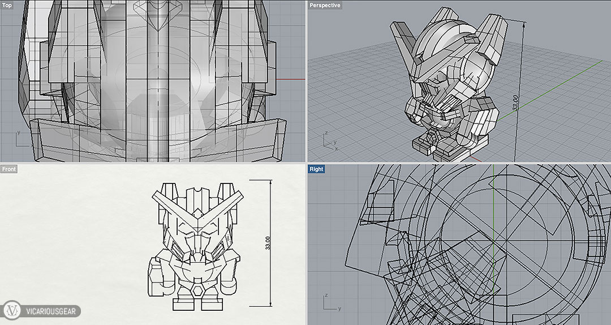
Task: Open the Right viewport title menu
Action: pyautogui.click(x=316, y=169)
